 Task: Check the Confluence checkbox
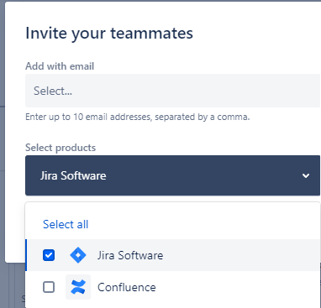click(x=49, y=287)
